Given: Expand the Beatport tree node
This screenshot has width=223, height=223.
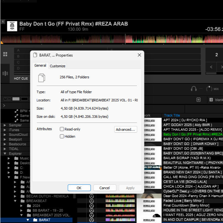Looking at the screenshot, I should coord(5,139).
